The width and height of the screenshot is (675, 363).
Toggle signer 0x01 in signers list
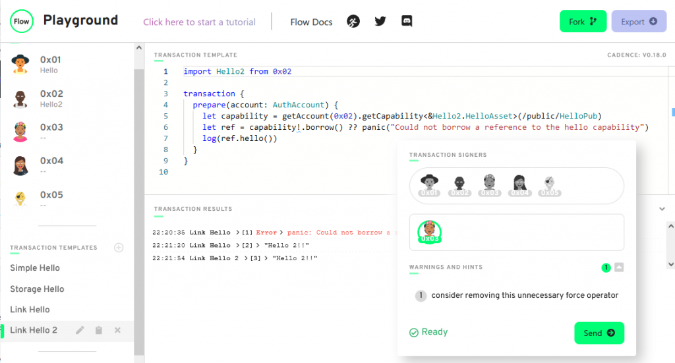tap(429, 185)
